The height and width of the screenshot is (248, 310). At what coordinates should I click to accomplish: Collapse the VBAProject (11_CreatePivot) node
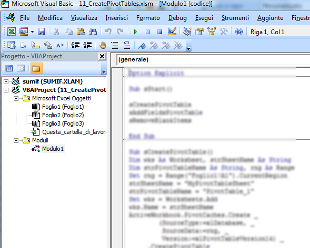(x=6, y=90)
